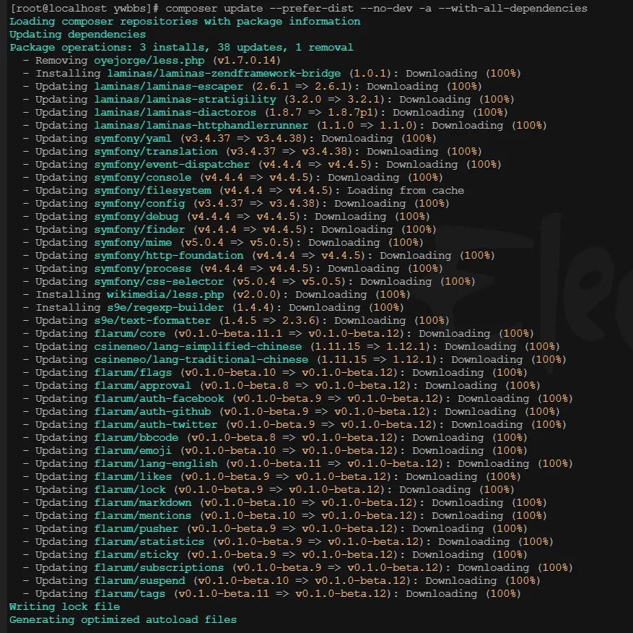Select the 'flarum/markdown' package name
Screen dimensions: 633x633
click(x=143, y=502)
